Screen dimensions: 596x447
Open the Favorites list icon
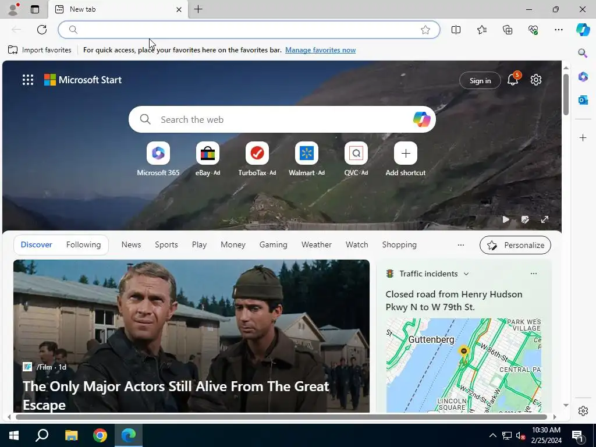pos(481,30)
